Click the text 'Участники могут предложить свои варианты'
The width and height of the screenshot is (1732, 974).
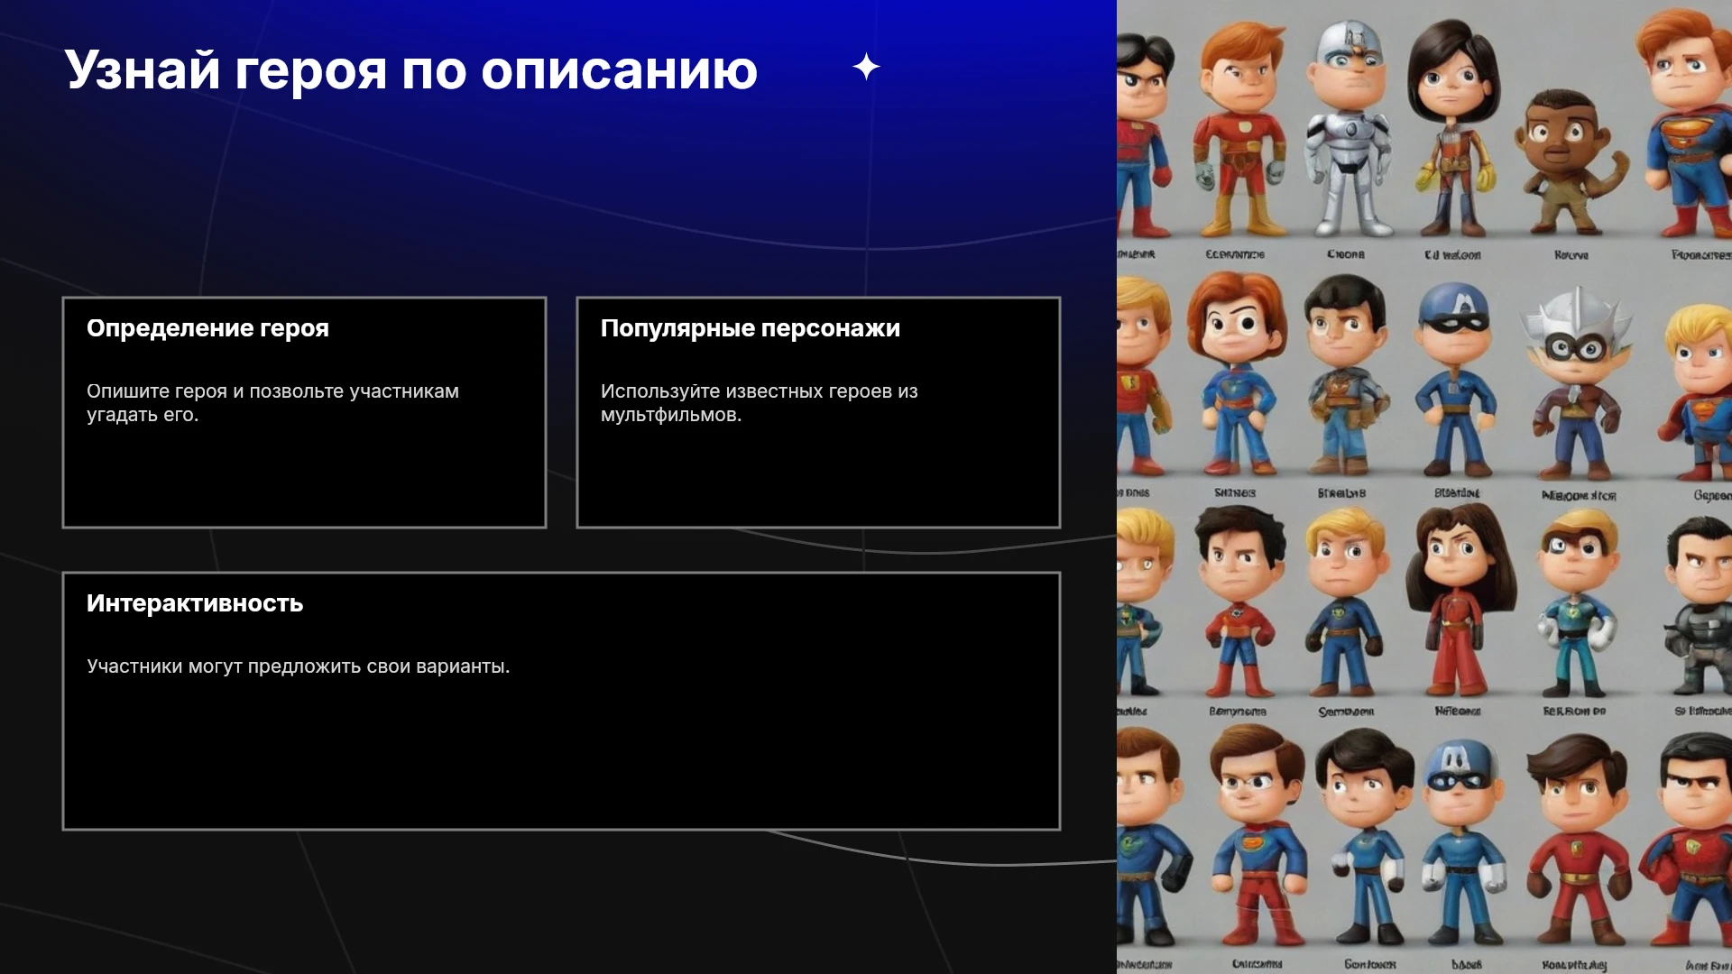[298, 666]
